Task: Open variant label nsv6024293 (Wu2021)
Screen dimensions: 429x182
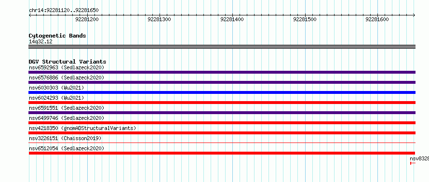Action: click(x=56, y=98)
